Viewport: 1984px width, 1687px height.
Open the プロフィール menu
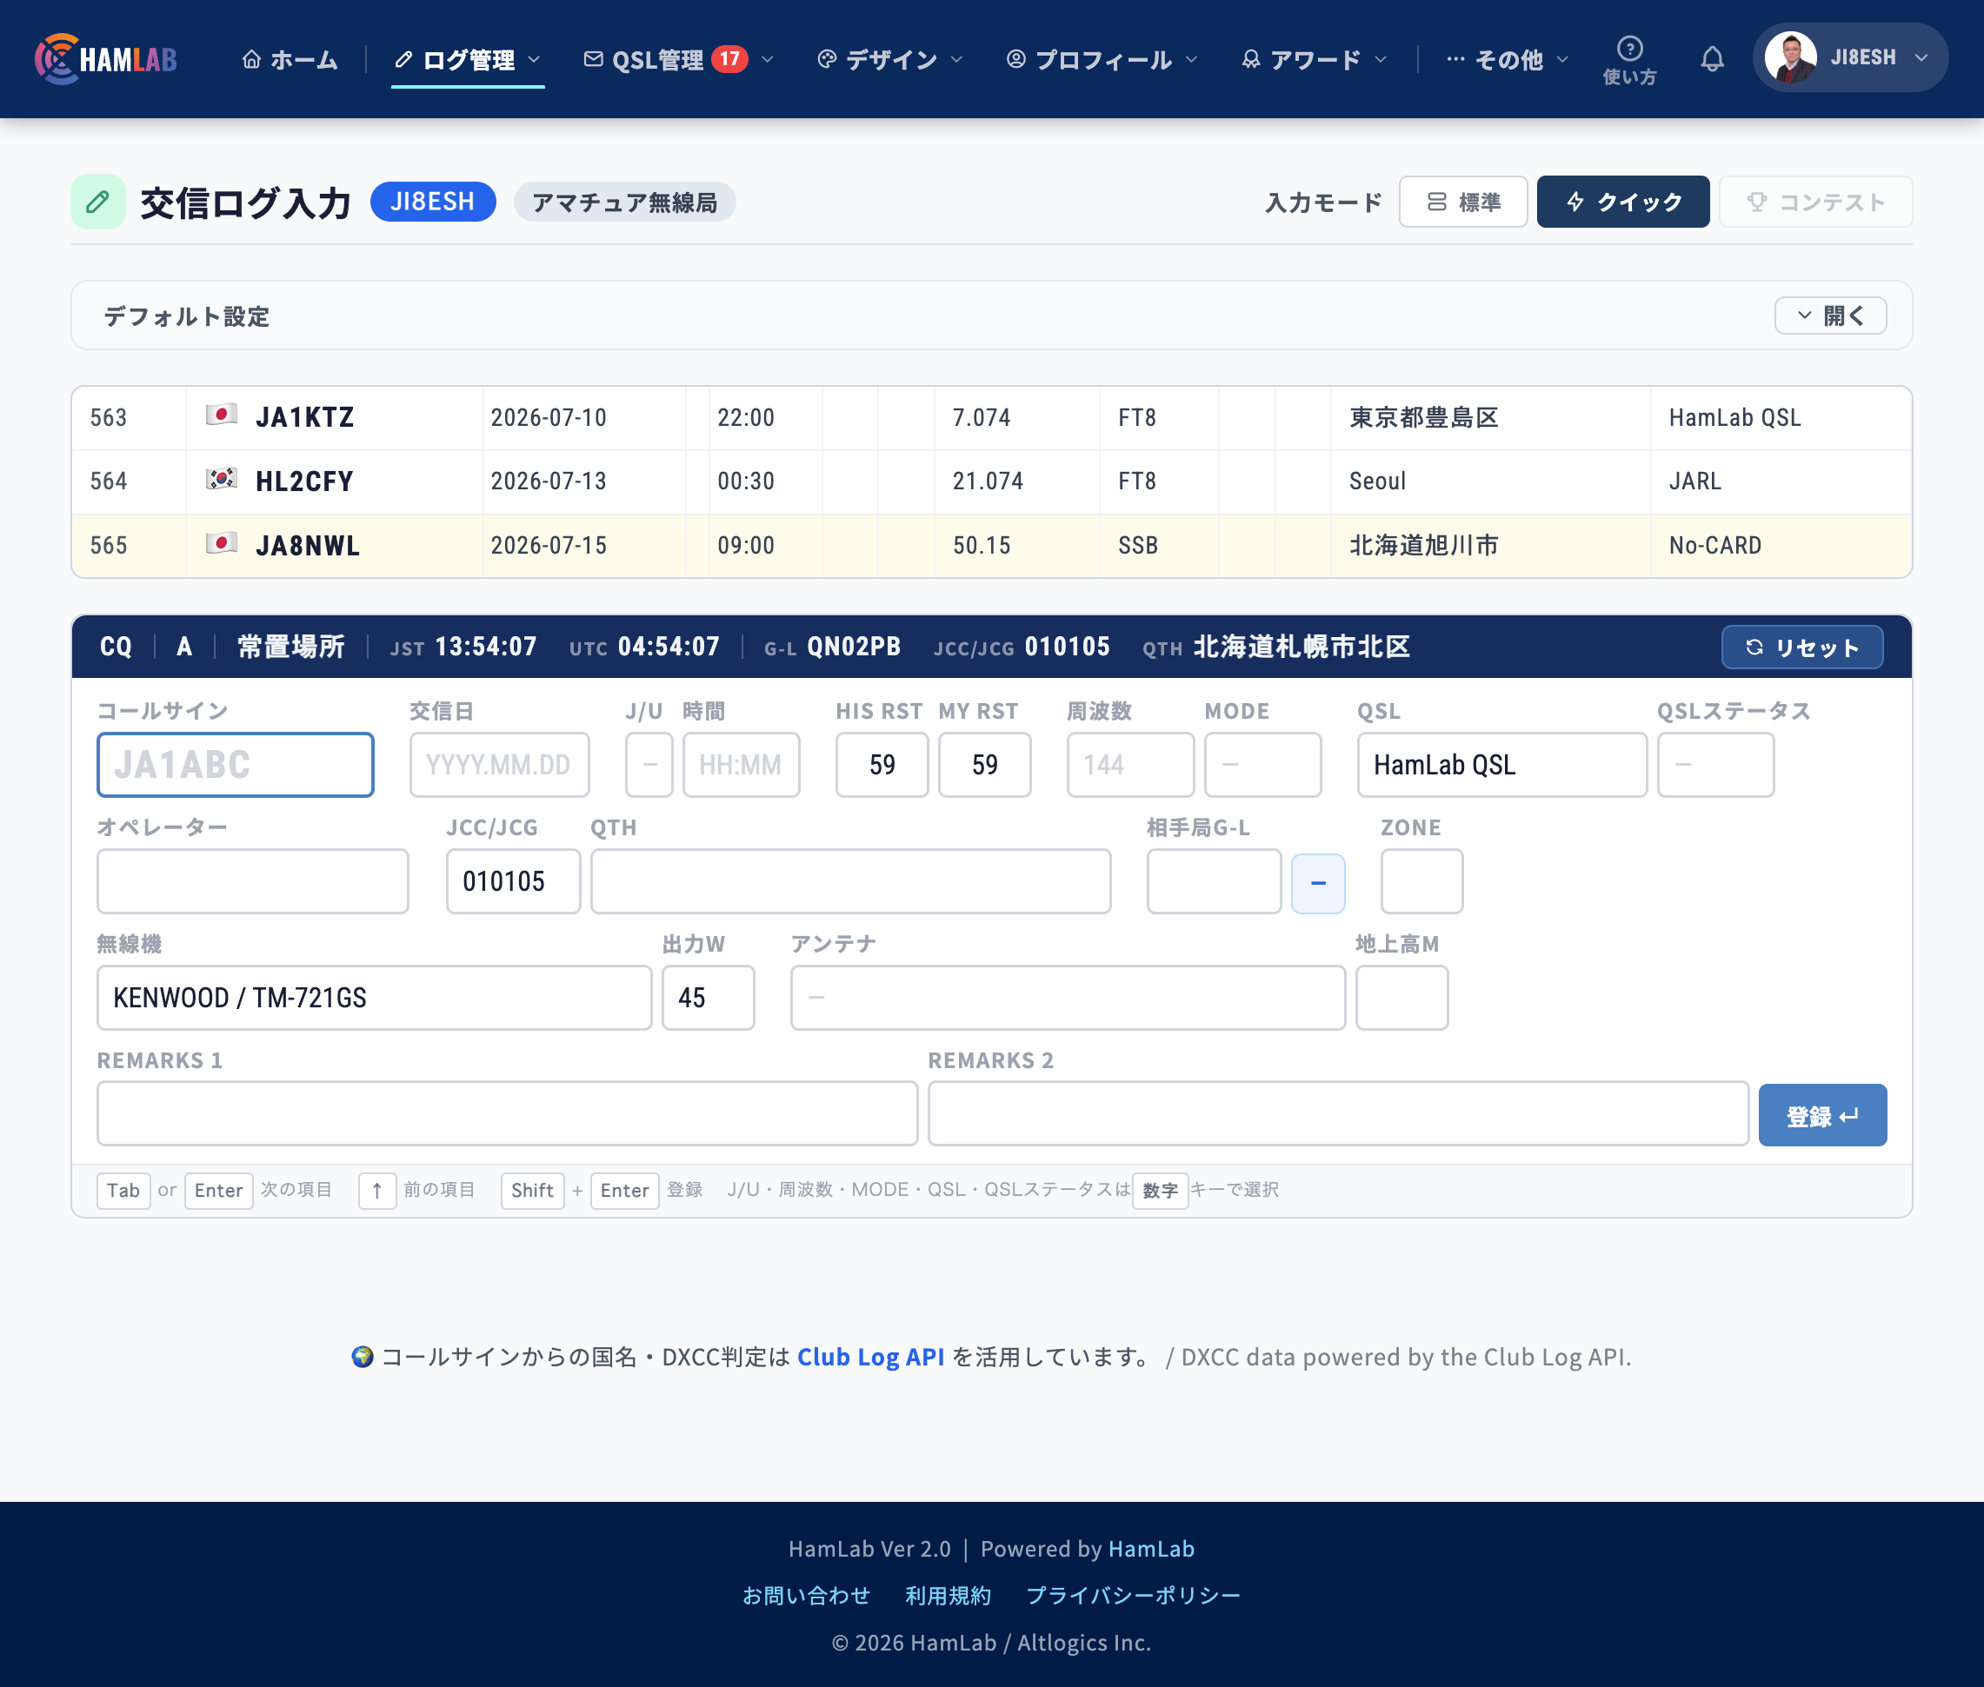click(1102, 59)
